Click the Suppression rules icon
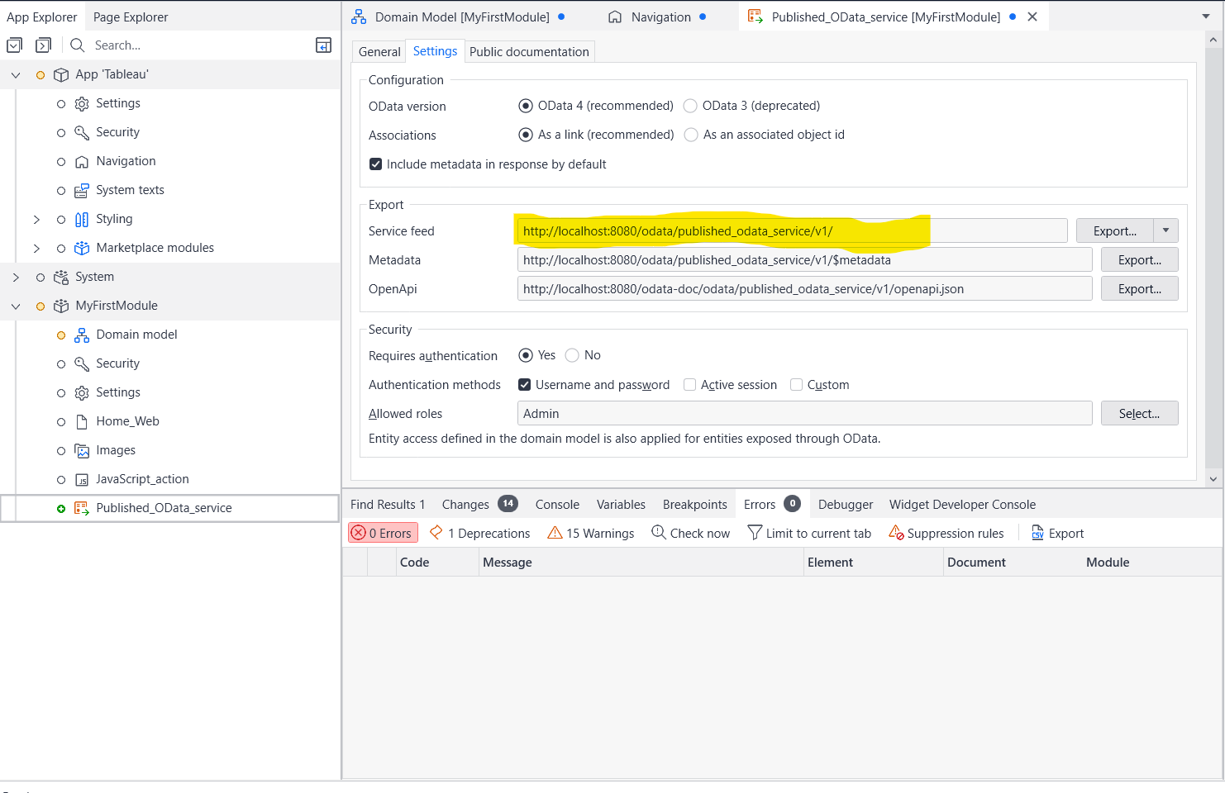 tap(896, 533)
